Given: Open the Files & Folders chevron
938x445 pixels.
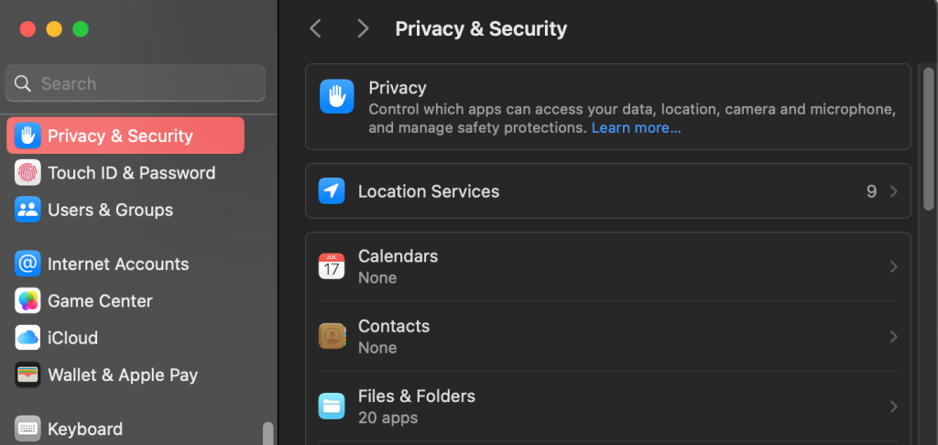Looking at the screenshot, I should click(894, 407).
